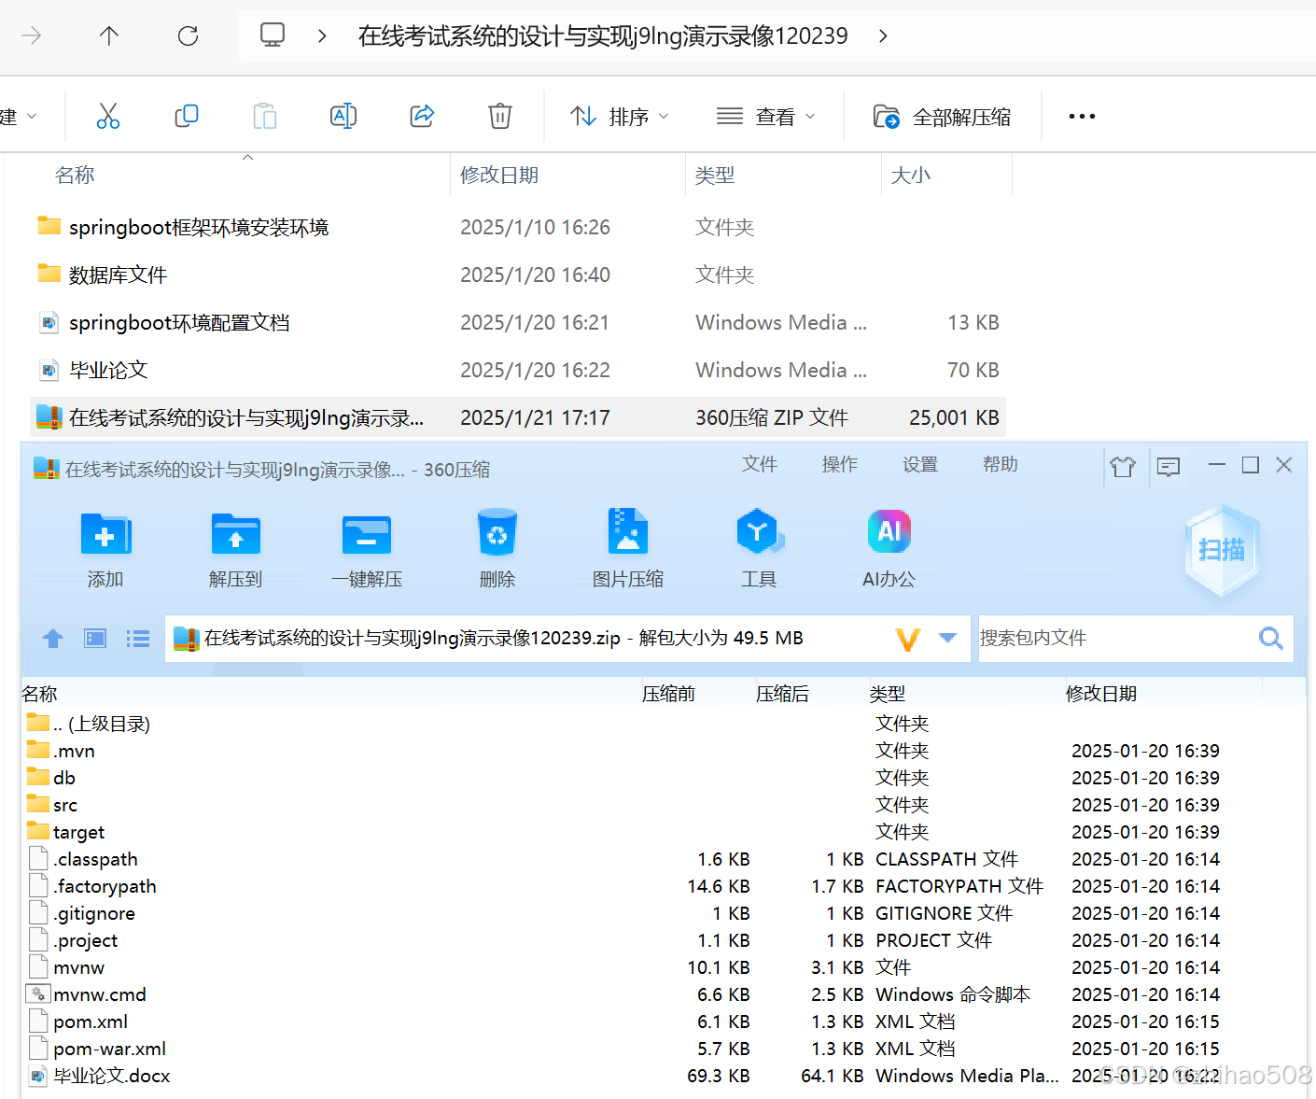This screenshot has height=1099, width=1316.
Task: Select the ZIP file row in Explorer
Action: pyautogui.click(x=518, y=417)
